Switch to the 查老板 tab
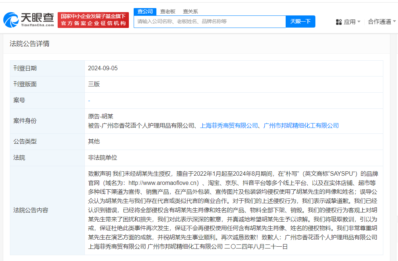 (167, 11)
